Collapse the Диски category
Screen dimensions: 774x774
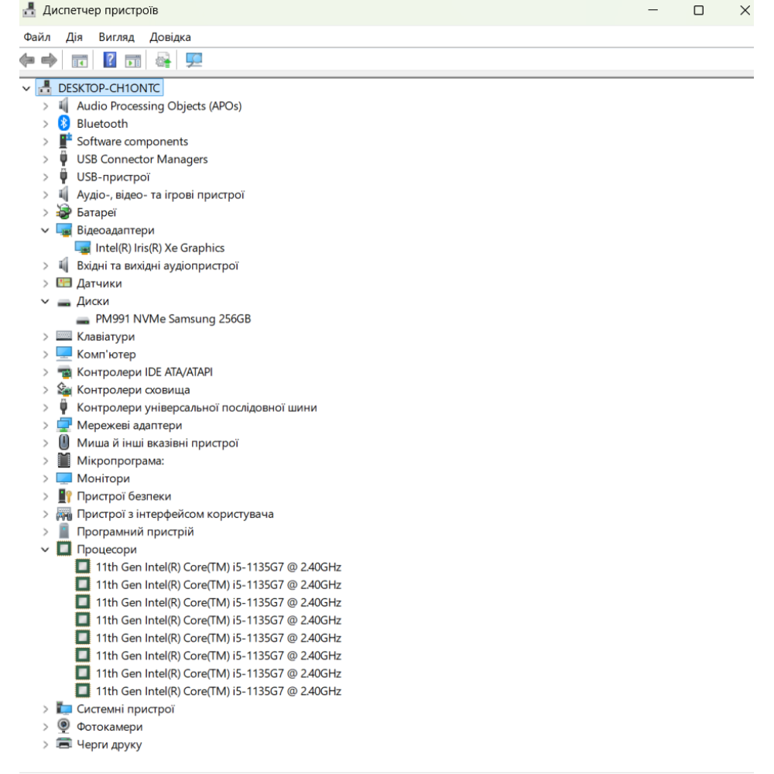[x=46, y=302]
